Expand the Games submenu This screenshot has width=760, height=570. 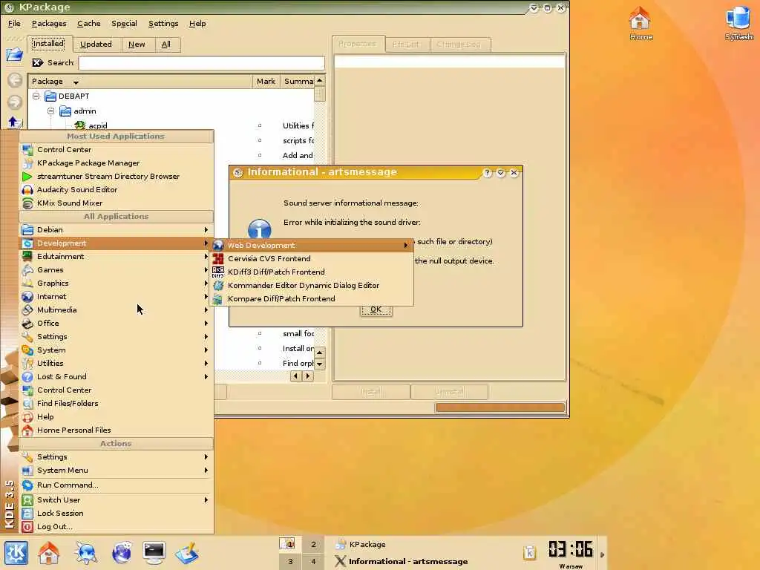pyautogui.click(x=117, y=270)
